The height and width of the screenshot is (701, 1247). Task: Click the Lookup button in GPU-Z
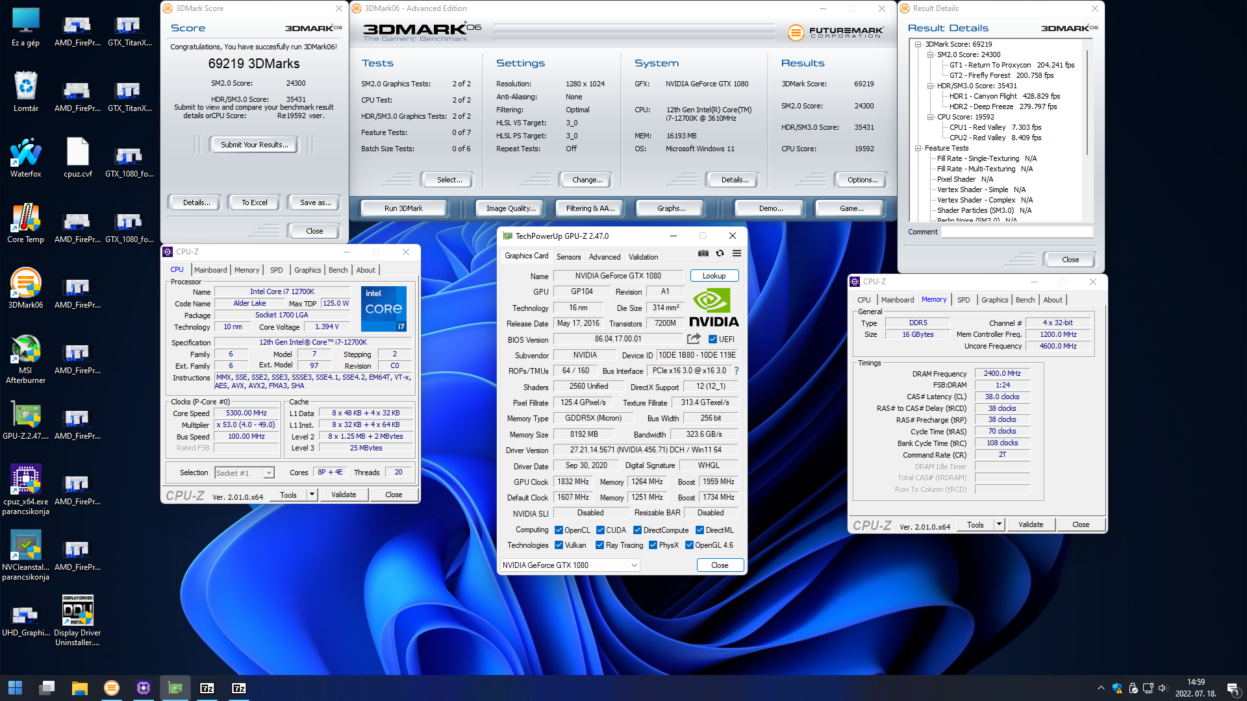point(714,276)
